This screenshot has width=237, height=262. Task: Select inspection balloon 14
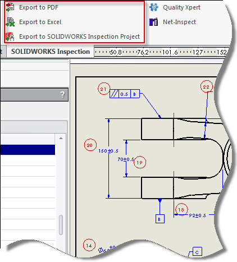pos(89,245)
